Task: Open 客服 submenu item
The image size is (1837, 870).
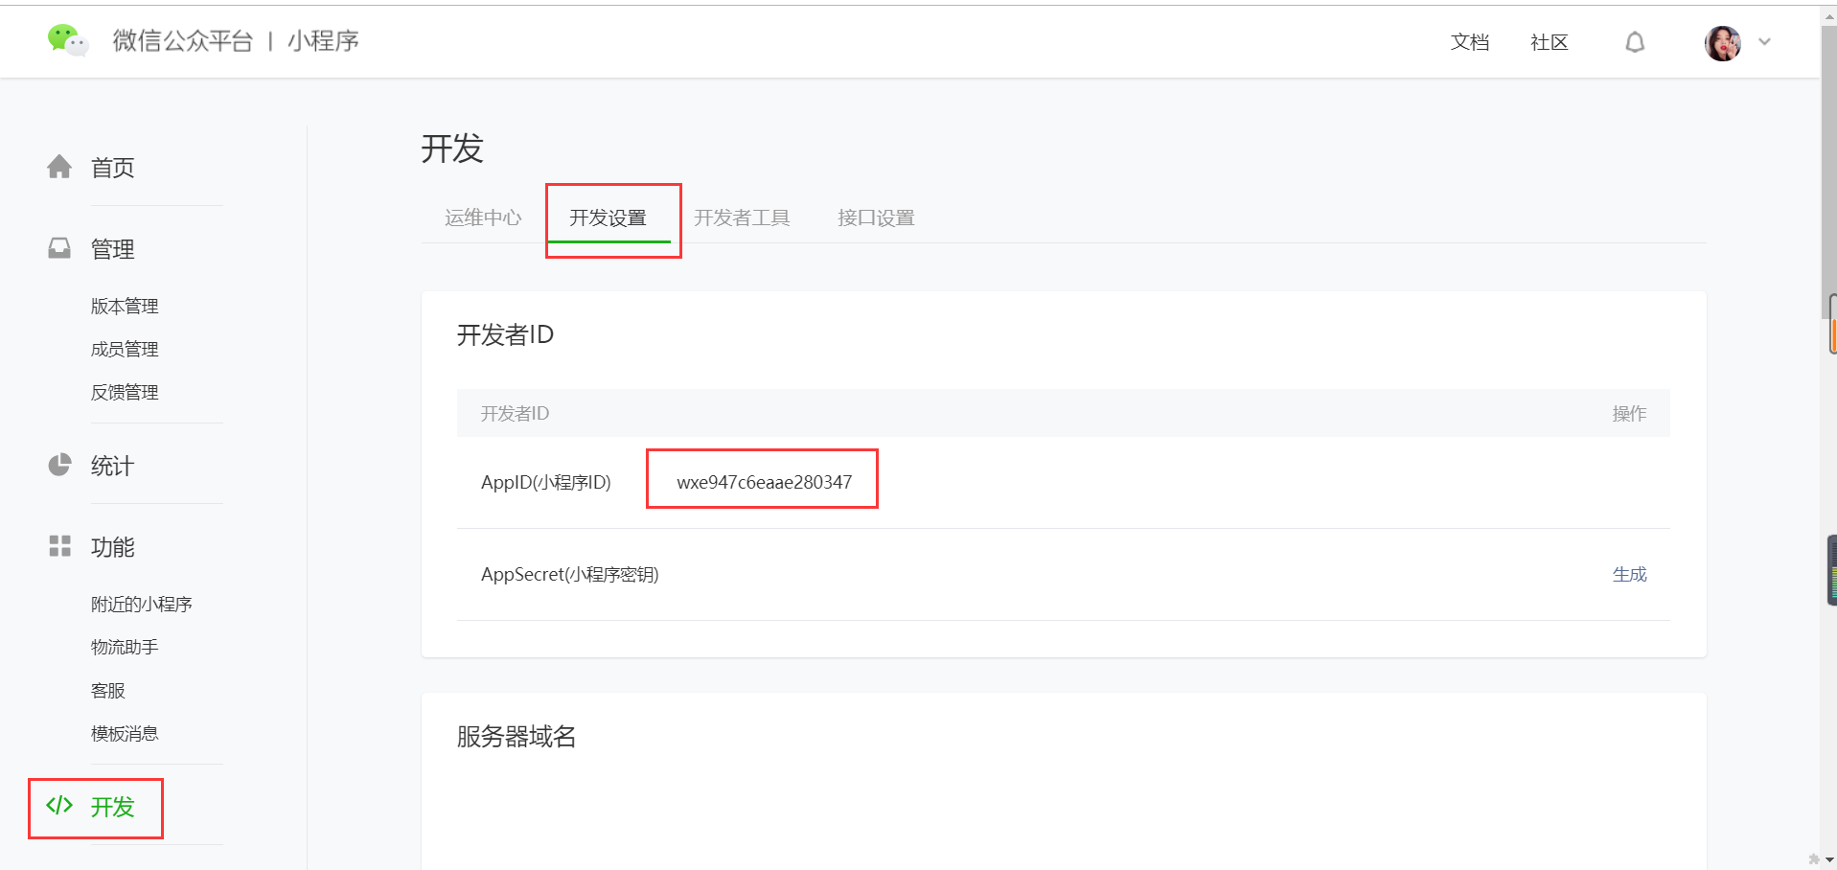Action: pyautogui.click(x=108, y=690)
